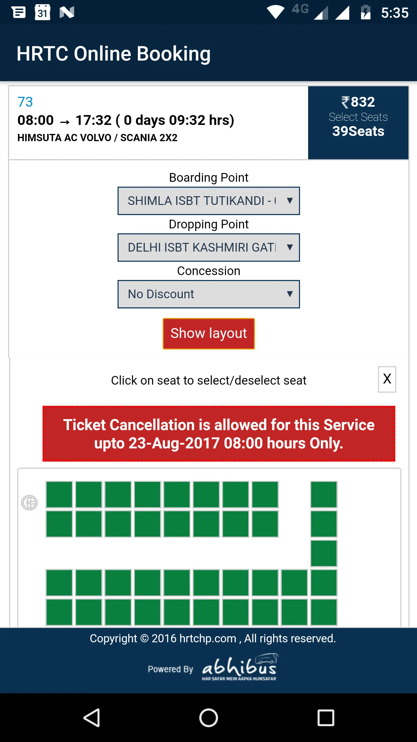The width and height of the screenshot is (417, 742).
Task: Tap the message notification icon in status bar
Action: 19,12
